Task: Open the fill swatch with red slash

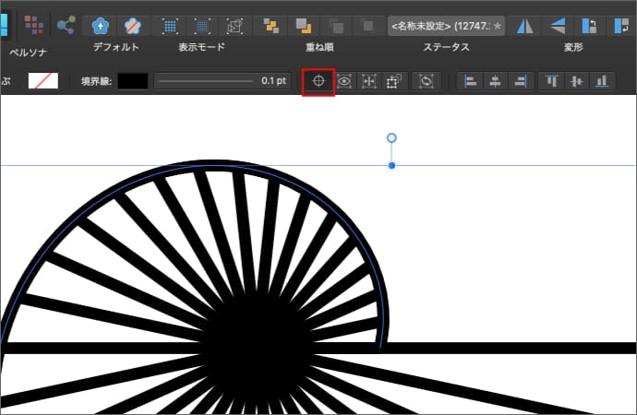Action: click(x=43, y=81)
